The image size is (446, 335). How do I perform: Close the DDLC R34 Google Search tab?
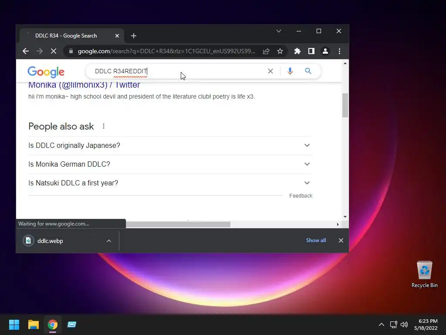click(x=117, y=36)
